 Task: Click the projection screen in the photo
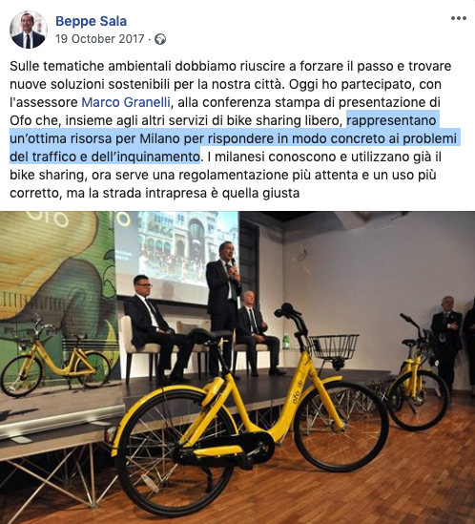click(x=177, y=258)
